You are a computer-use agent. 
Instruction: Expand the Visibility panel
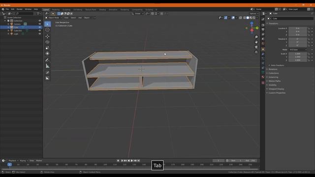coord(272,85)
